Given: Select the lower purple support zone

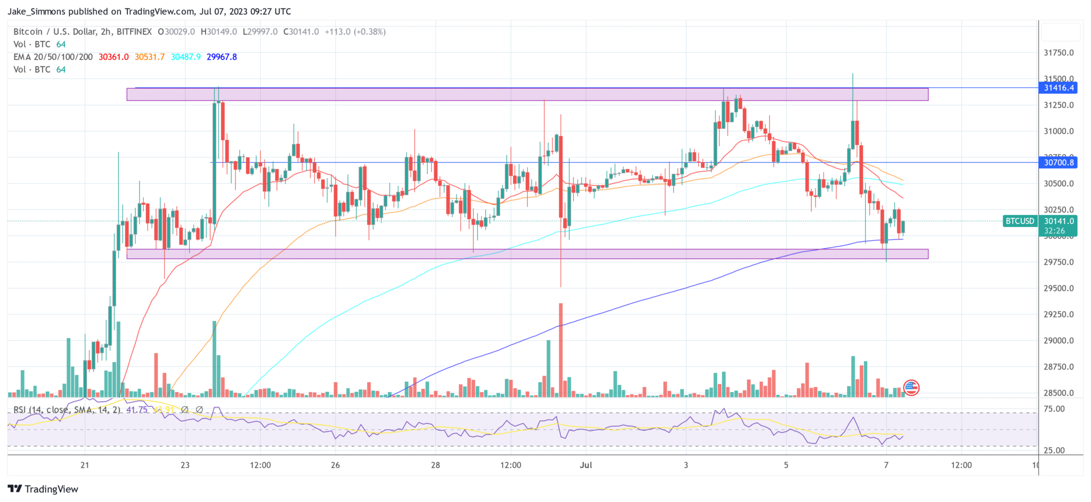Looking at the screenshot, I should point(527,254).
